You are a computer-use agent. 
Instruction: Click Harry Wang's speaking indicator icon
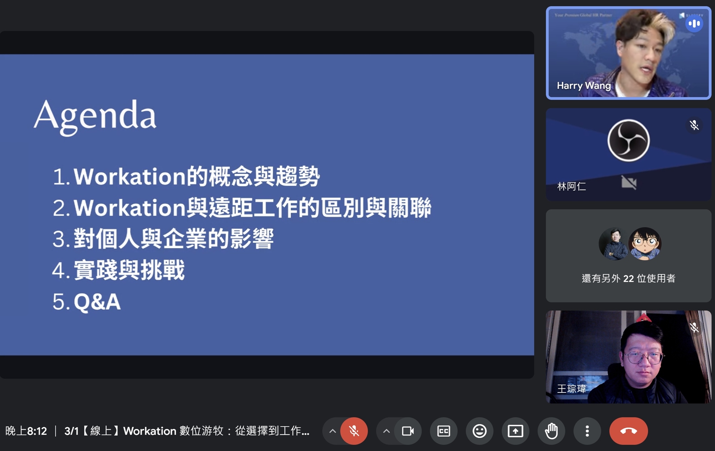pyautogui.click(x=694, y=24)
